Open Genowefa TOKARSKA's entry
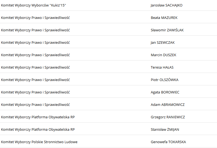The height and width of the screenshot is (148, 217). pyautogui.click(x=168, y=142)
